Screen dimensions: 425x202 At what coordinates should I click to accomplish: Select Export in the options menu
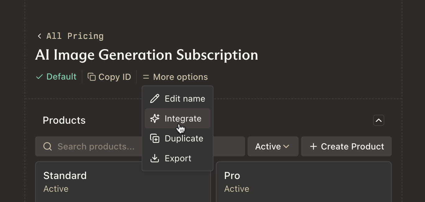[x=178, y=158]
